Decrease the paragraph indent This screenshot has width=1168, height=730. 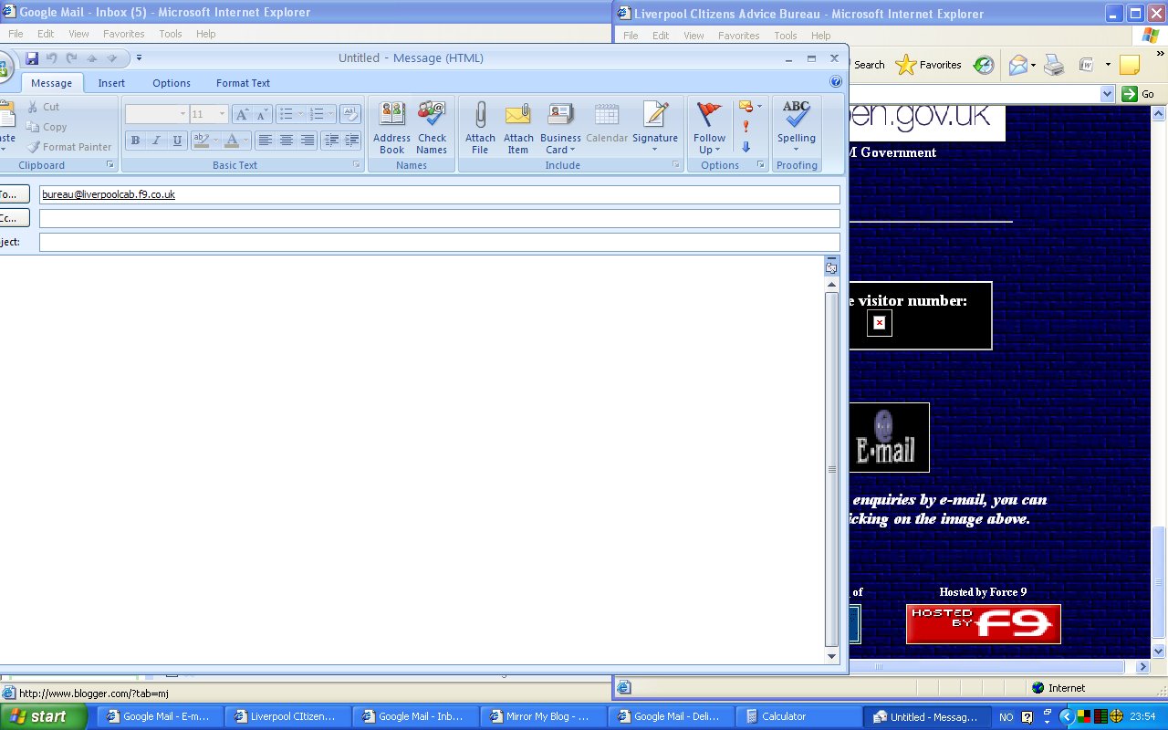(330, 141)
